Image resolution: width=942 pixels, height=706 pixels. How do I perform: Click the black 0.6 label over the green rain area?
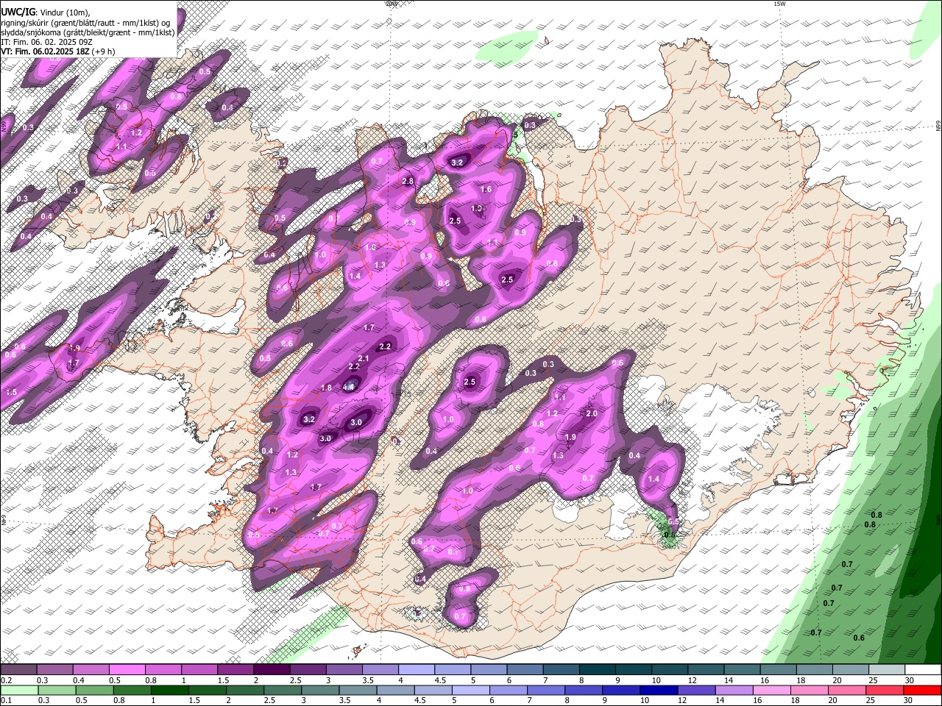click(x=859, y=638)
